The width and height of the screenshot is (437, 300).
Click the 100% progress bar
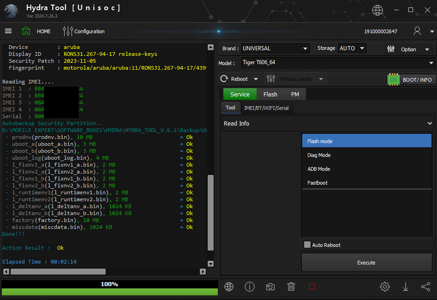(x=109, y=288)
